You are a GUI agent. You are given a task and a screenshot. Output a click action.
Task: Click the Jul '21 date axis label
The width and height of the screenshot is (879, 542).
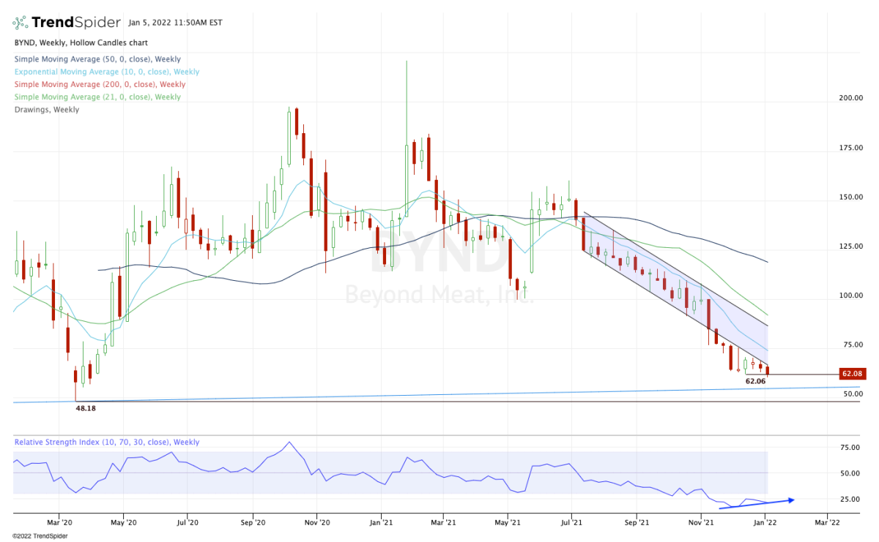click(572, 523)
